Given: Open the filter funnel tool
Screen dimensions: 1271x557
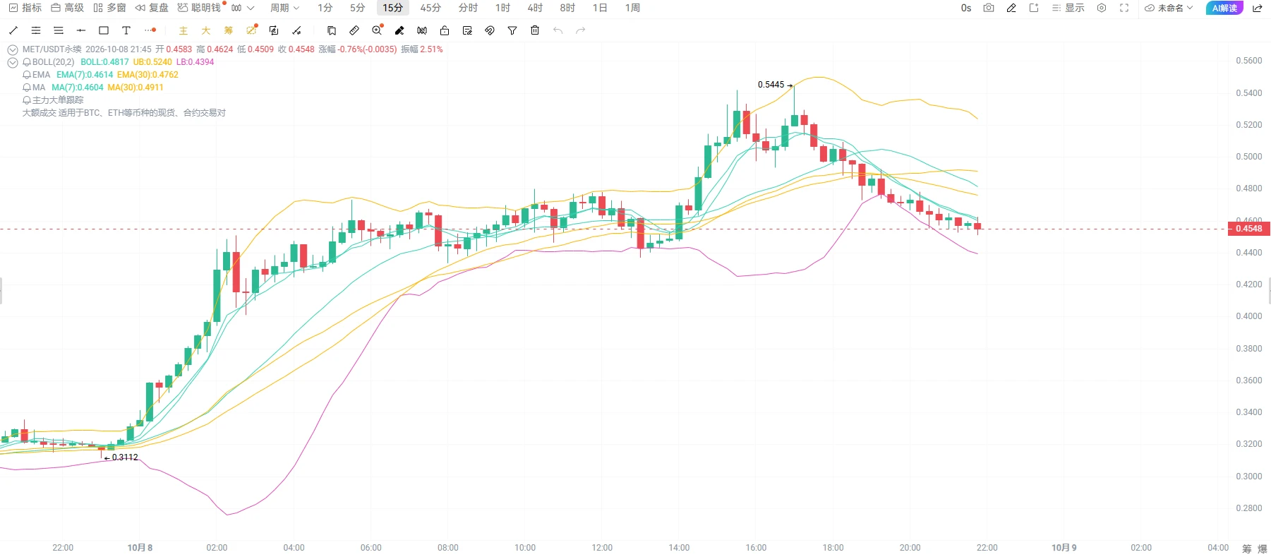Looking at the screenshot, I should click(512, 30).
